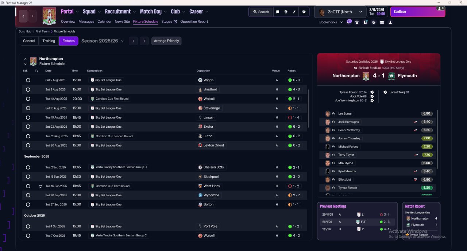
Task: Click the 6 - 2 result against Exeter
Action: (x=294, y=127)
